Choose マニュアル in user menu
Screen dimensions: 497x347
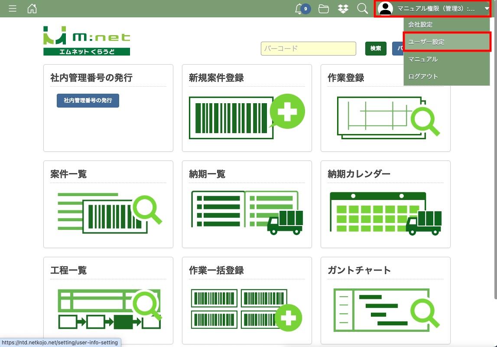coord(423,59)
